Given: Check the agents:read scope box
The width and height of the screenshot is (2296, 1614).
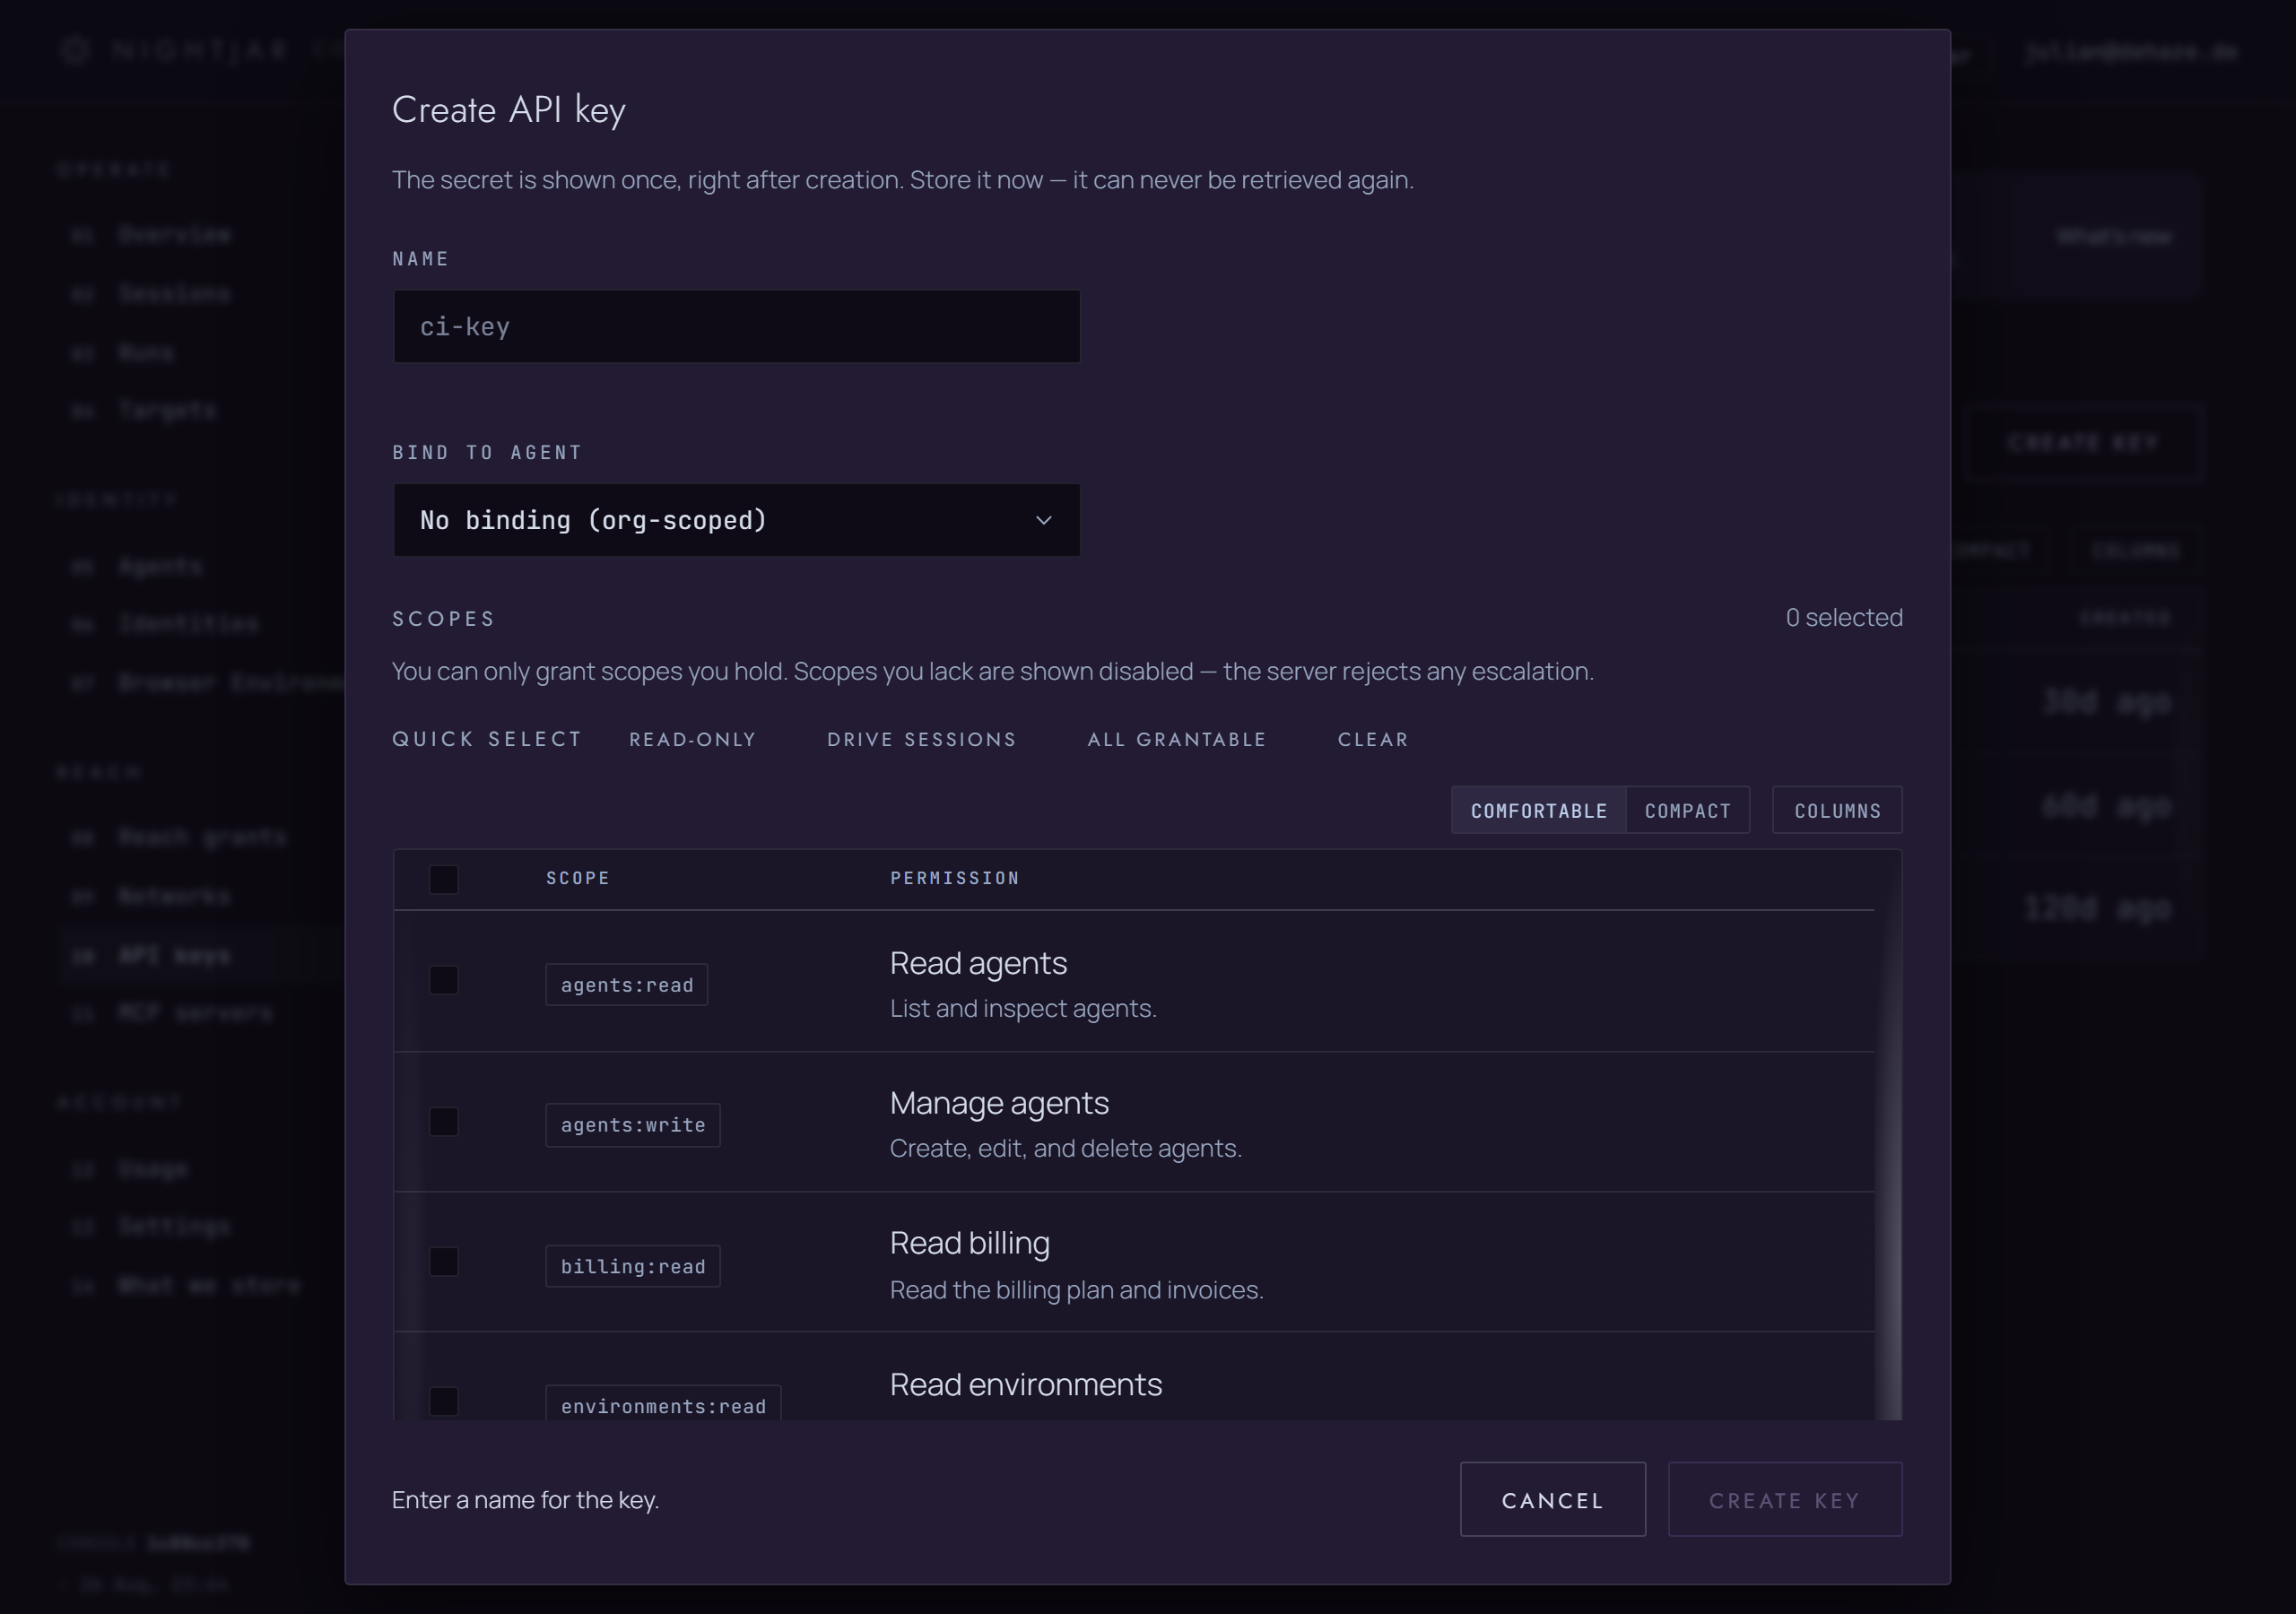Looking at the screenshot, I should [x=443, y=980].
